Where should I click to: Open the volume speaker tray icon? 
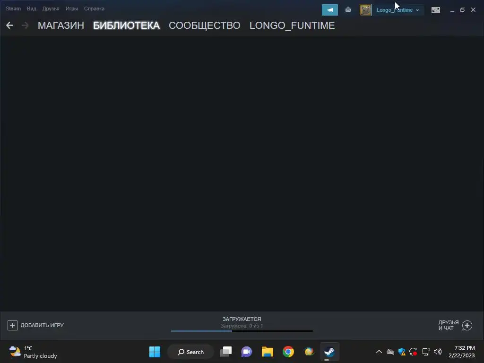pyautogui.click(x=438, y=352)
